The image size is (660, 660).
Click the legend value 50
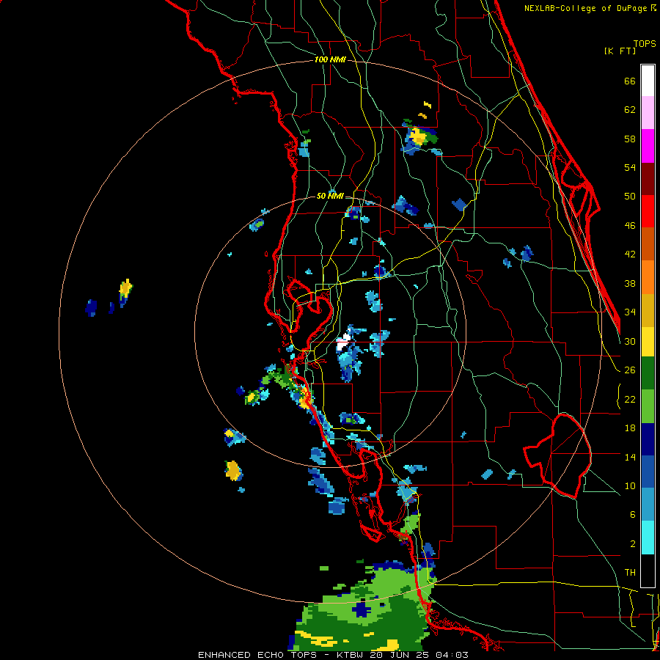tap(630, 197)
